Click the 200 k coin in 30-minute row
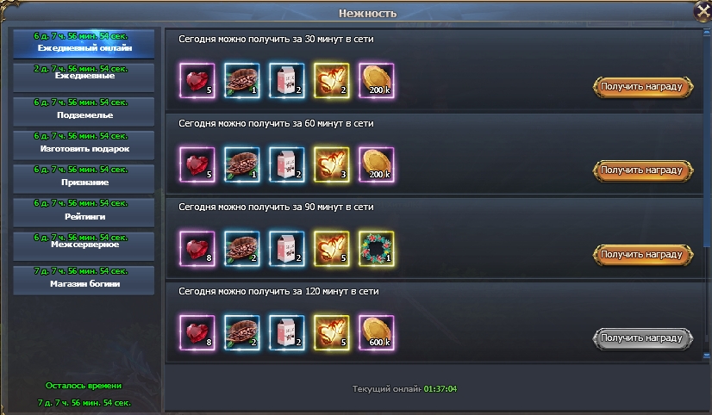712x415 pixels. (x=377, y=81)
